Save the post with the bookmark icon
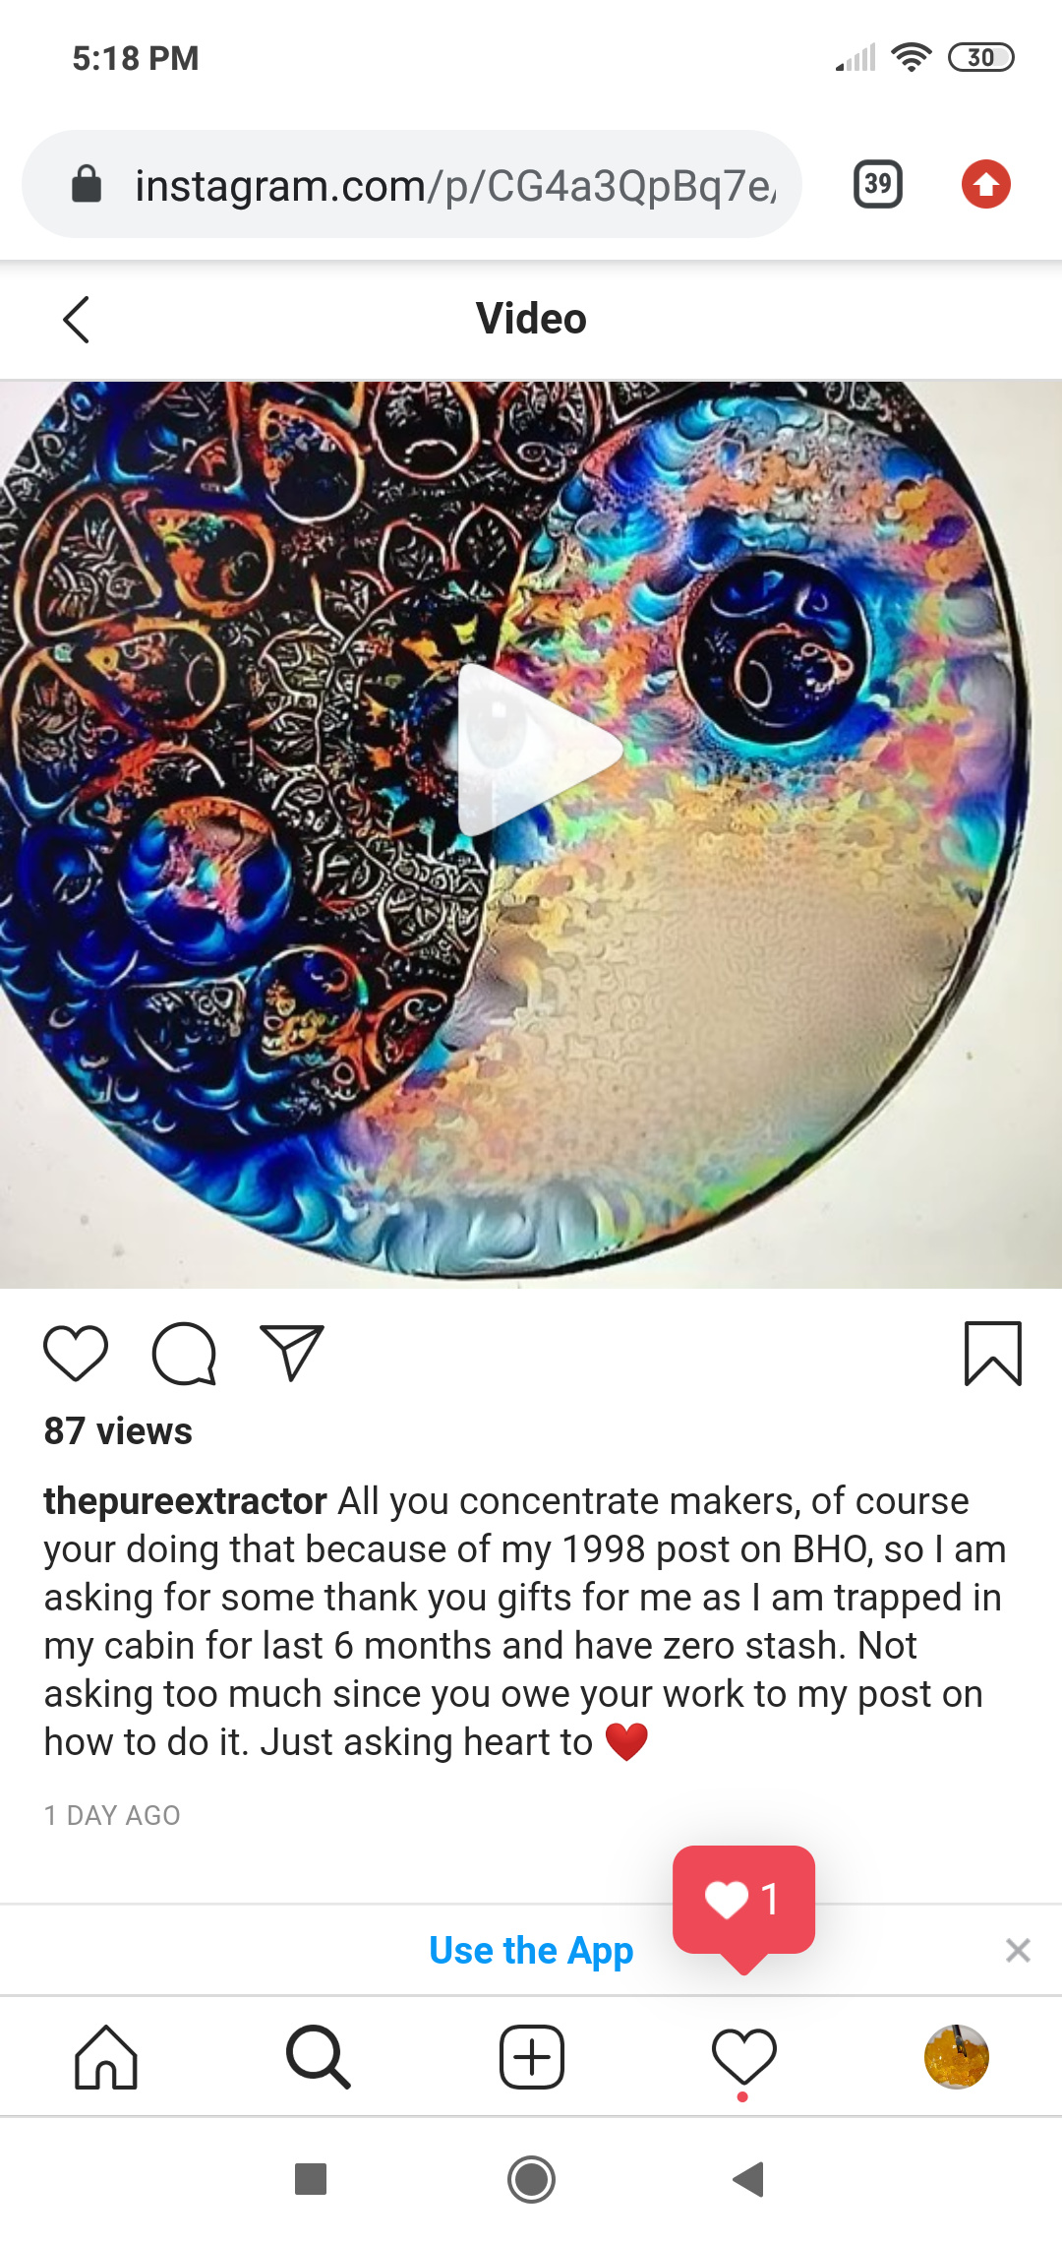Viewport: 1062px width, 2243px height. pyautogui.click(x=993, y=1354)
